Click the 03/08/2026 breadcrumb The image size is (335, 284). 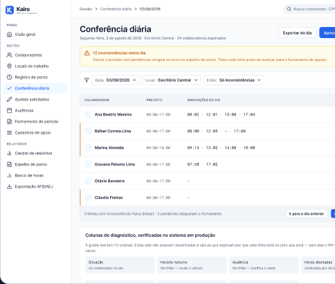pos(150,9)
